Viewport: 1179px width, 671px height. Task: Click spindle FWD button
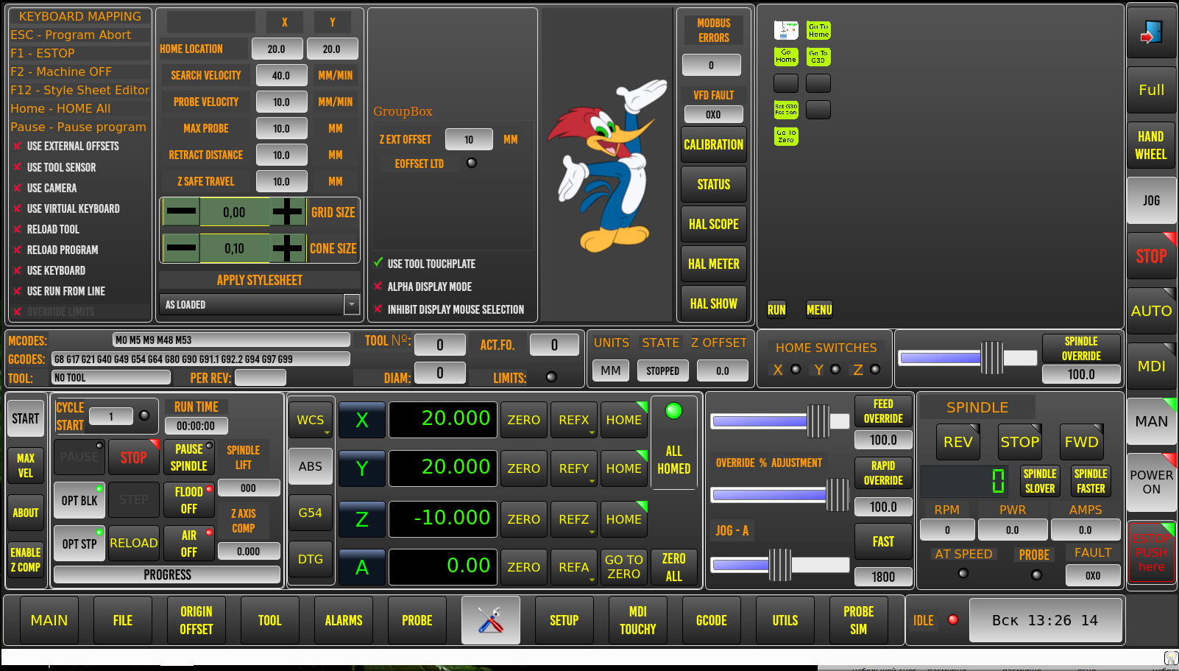[1082, 442]
